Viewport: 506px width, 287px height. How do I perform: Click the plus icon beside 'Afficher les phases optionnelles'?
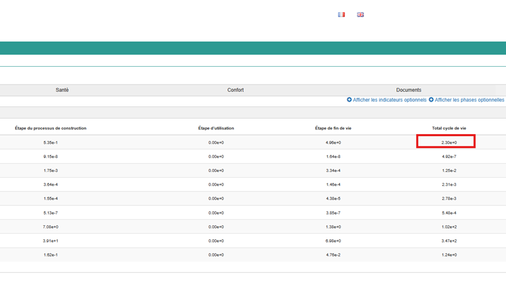coord(431,100)
